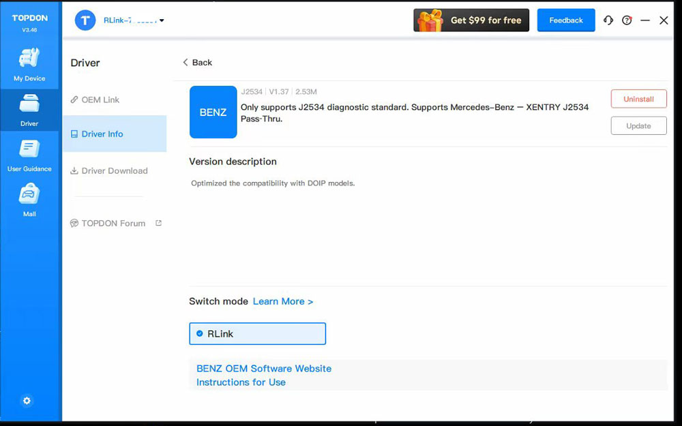Click the gift box promo icon
Screen dimensions: 682x426
point(430,20)
